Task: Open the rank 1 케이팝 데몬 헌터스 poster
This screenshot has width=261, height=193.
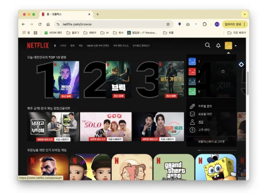Action: click(x=66, y=80)
